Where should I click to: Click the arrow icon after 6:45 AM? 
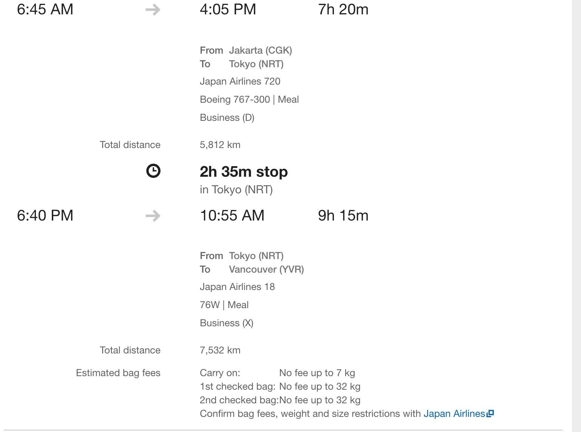coord(153,10)
